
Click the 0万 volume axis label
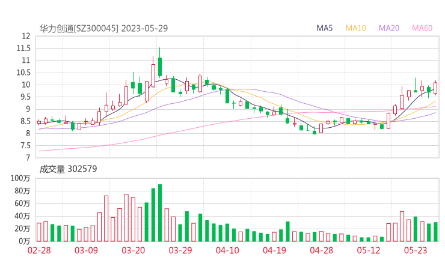click(24, 241)
